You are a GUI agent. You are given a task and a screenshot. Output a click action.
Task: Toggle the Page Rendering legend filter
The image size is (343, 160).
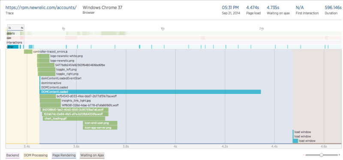64,155
